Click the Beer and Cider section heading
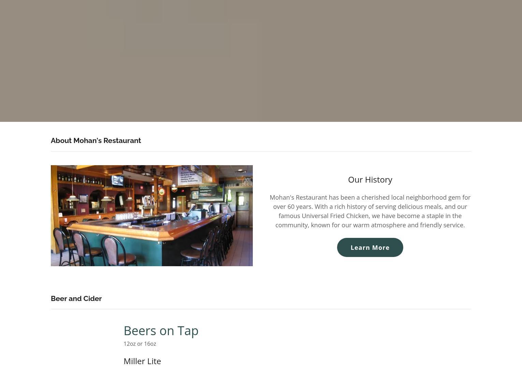 [x=76, y=299]
